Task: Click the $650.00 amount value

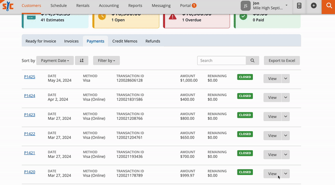Action: point(187,137)
